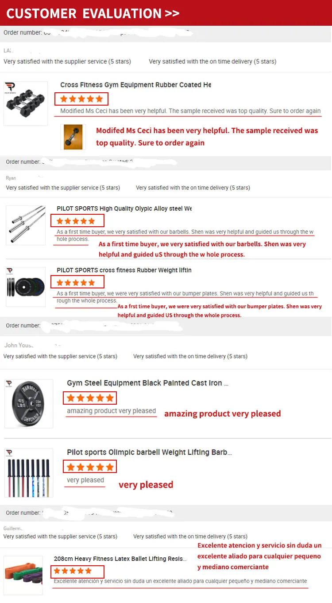
Task: Open the small dumbbell review photo
Action: (x=73, y=137)
